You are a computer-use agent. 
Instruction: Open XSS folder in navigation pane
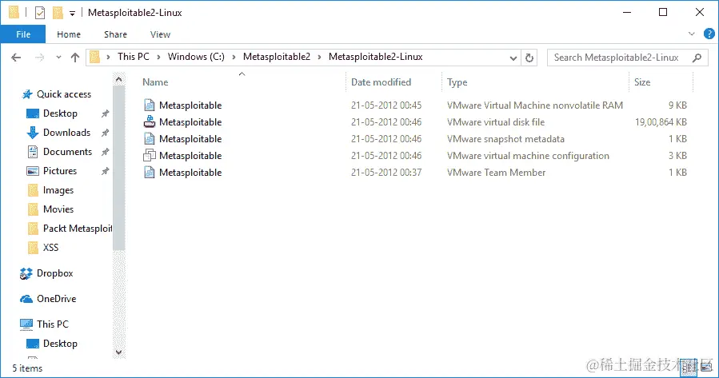pyautogui.click(x=50, y=248)
